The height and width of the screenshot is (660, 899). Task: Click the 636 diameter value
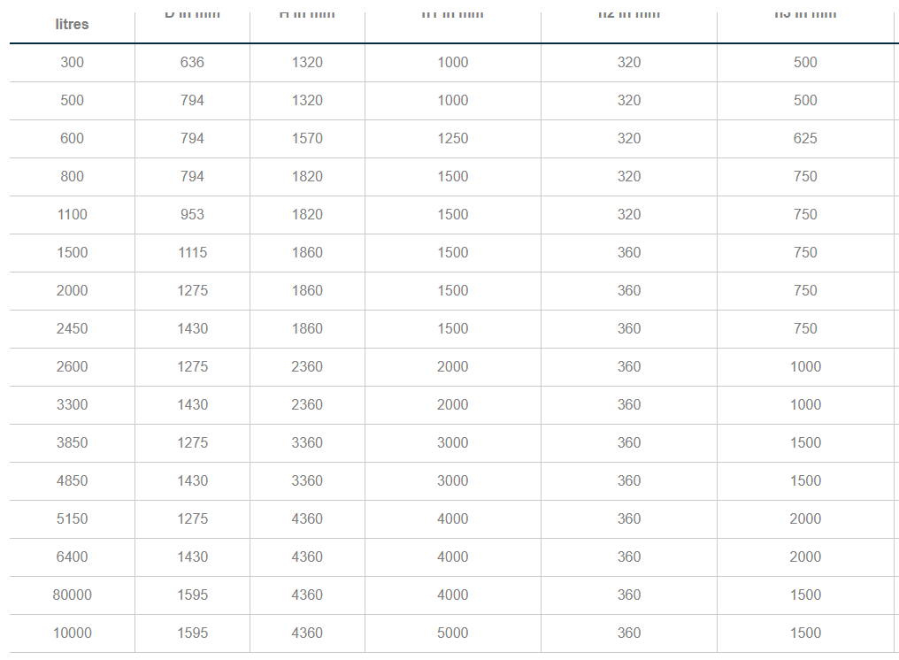(x=192, y=62)
